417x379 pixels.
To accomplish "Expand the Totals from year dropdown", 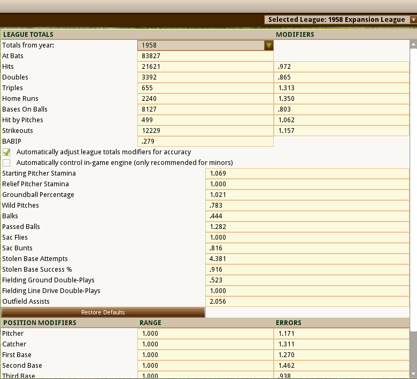I will [205, 45].
